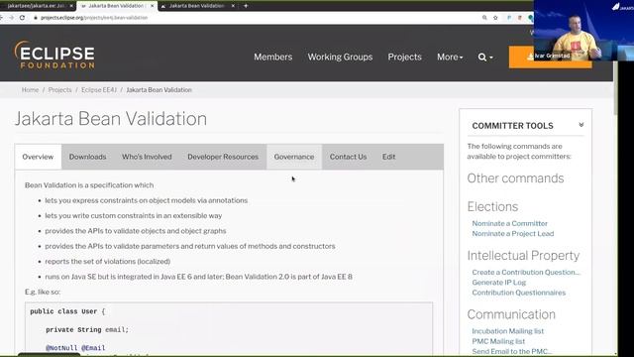Screen dimensions: 634x357
Task: Click the 'public class User {' code line
Action: pos(67,311)
